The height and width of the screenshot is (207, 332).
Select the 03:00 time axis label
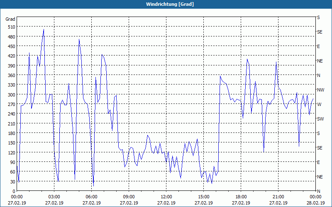pyautogui.click(x=54, y=197)
